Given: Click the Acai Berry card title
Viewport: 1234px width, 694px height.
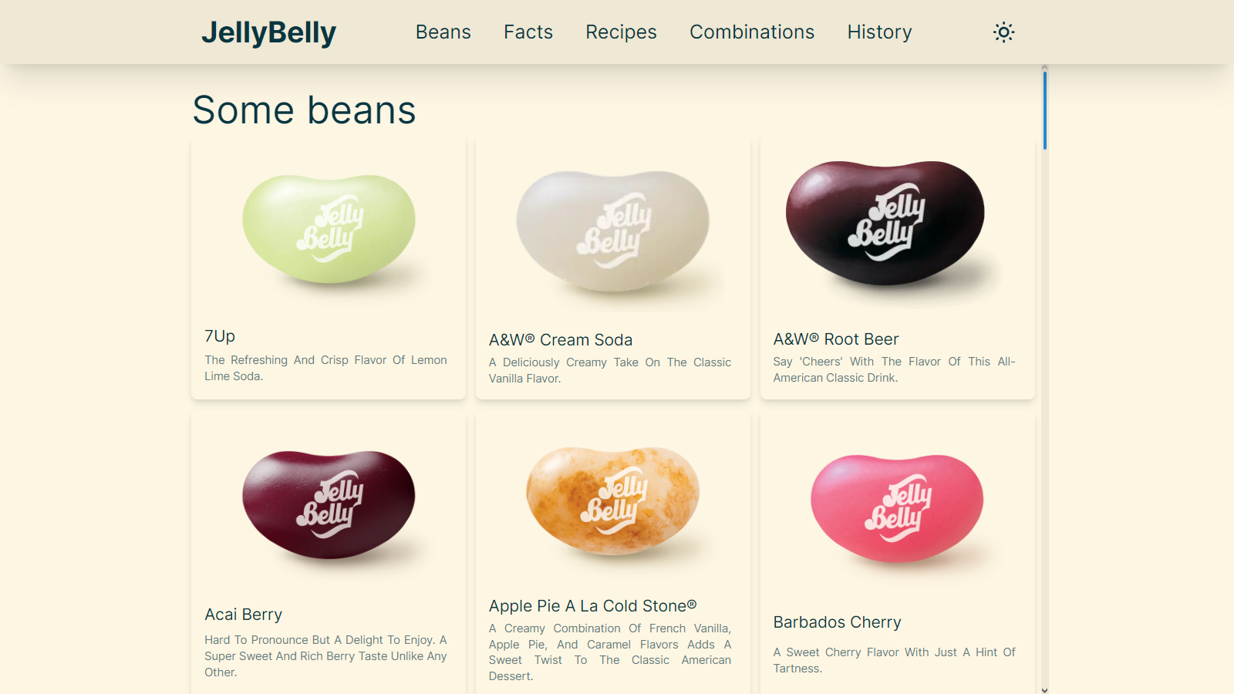Looking at the screenshot, I should (x=244, y=615).
